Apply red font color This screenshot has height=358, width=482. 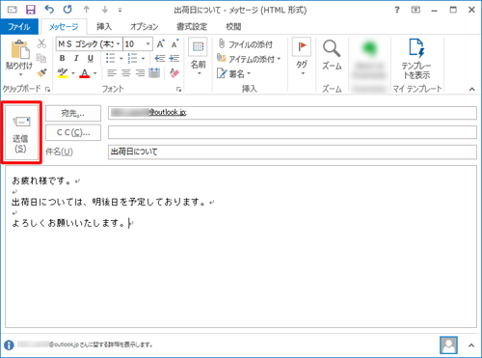coord(85,73)
